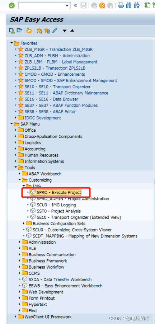Expand the Office folder

(x=15, y=130)
